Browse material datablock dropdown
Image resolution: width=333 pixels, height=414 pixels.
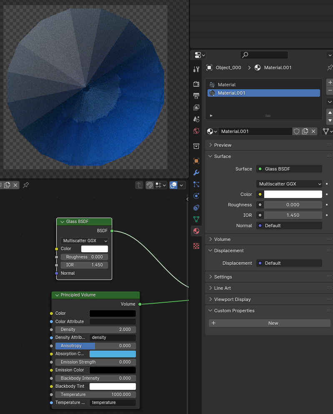pyautogui.click(x=212, y=131)
